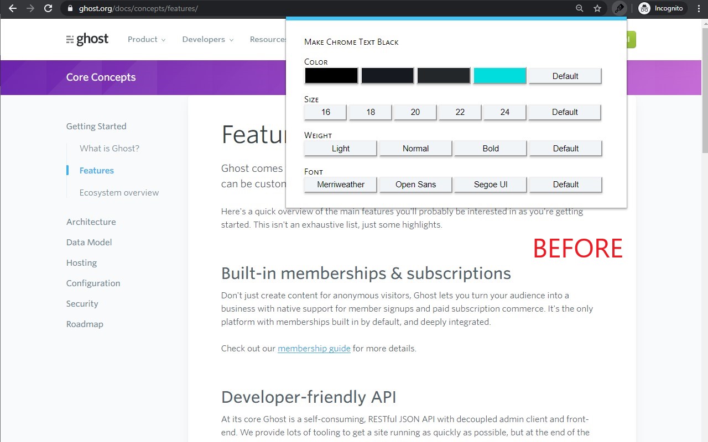
Task: Focus the address bar URL ghost.org/docs/concepts/features/
Action: tap(138, 8)
